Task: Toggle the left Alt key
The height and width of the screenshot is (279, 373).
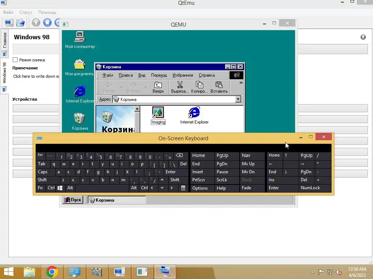Action: pyautogui.click(x=70, y=188)
